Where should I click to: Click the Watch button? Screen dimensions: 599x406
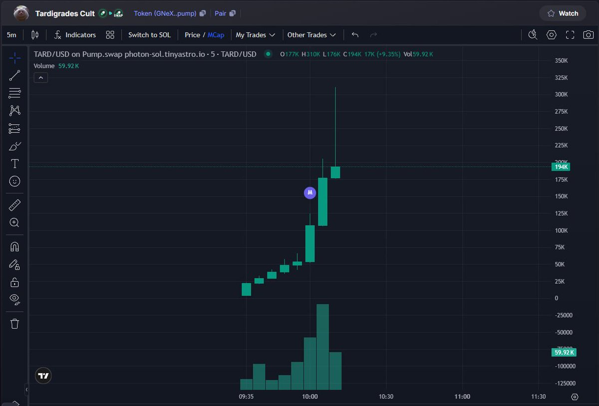coord(563,13)
